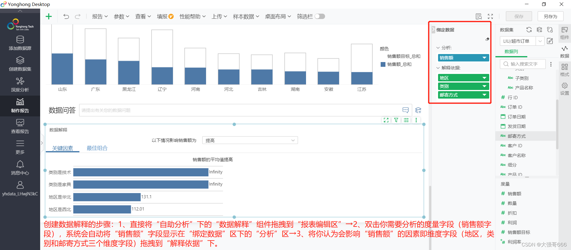Select the 数据列 tab
Viewport: 571px width, 250px height.
click(511, 52)
